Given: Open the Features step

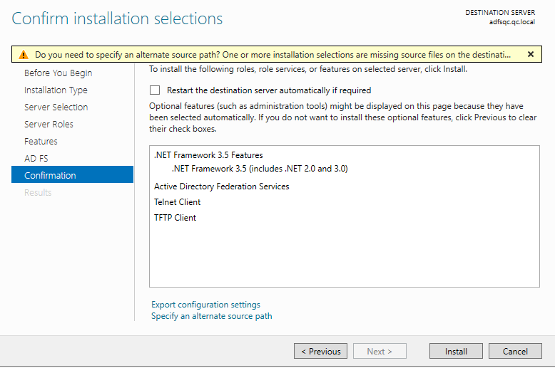Looking at the screenshot, I should (41, 142).
